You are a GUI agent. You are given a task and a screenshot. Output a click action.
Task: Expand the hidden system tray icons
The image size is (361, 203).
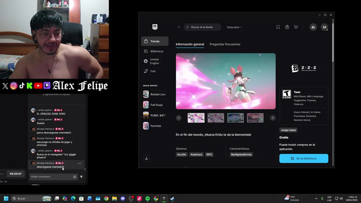pos(316,198)
